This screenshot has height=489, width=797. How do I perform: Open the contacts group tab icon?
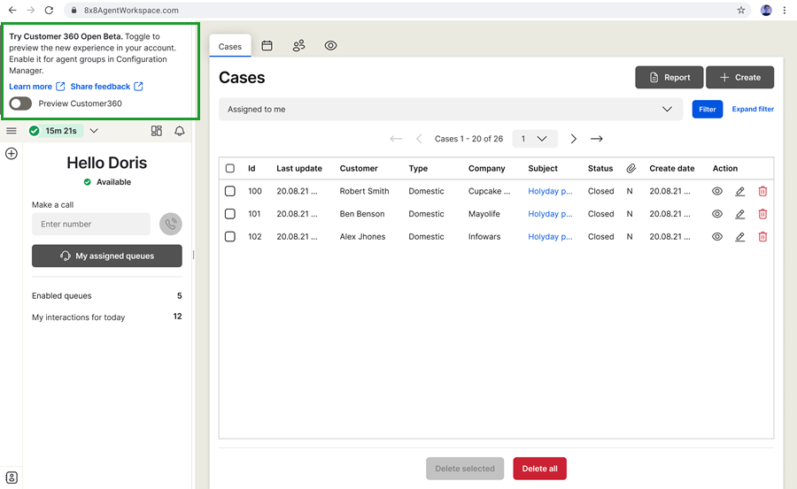click(x=298, y=46)
